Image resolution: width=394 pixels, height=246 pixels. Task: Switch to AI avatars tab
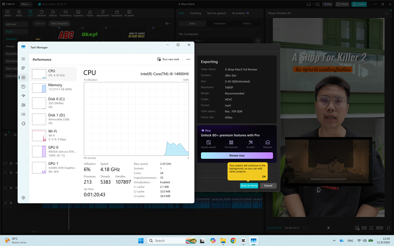pyautogui.click(x=240, y=13)
